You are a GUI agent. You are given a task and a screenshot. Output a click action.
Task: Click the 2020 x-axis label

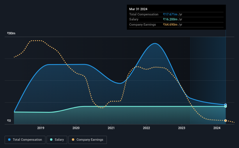point(76,128)
